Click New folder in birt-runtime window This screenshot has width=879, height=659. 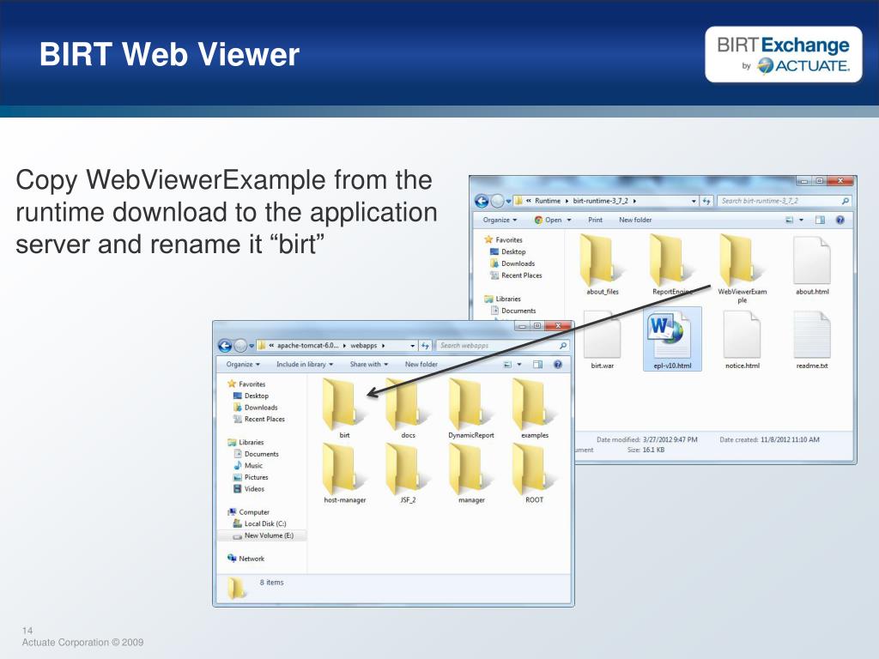pos(635,220)
